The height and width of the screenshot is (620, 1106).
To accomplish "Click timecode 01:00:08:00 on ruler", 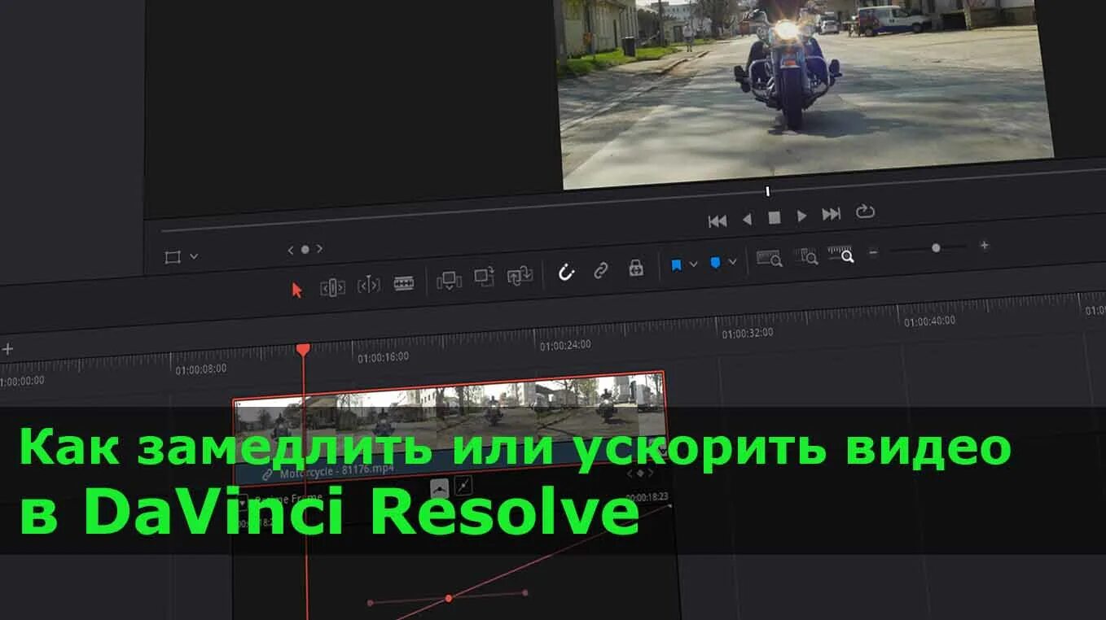I will pos(200,369).
